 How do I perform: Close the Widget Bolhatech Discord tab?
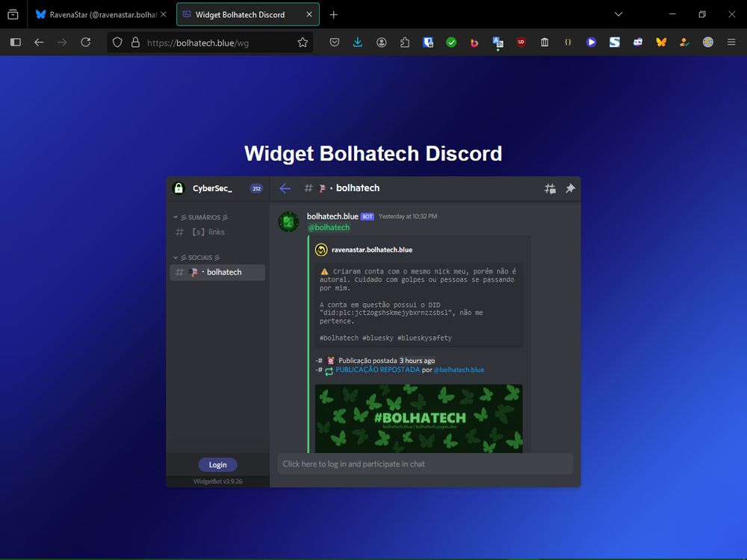[x=309, y=14]
